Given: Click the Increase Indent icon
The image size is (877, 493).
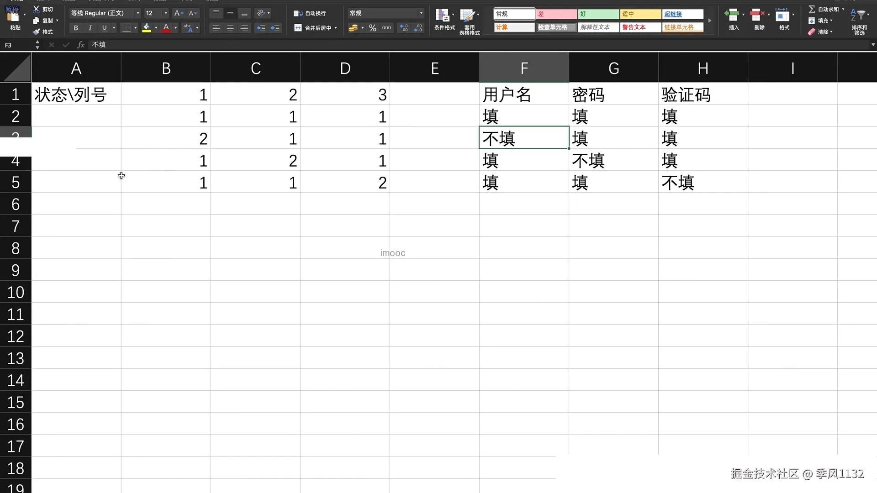Looking at the screenshot, I should point(275,28).
